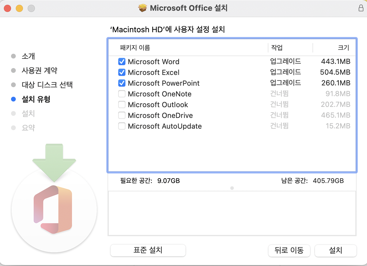Click the 설치 button to install
Screen dimensions: 367x266
point(335,250)
